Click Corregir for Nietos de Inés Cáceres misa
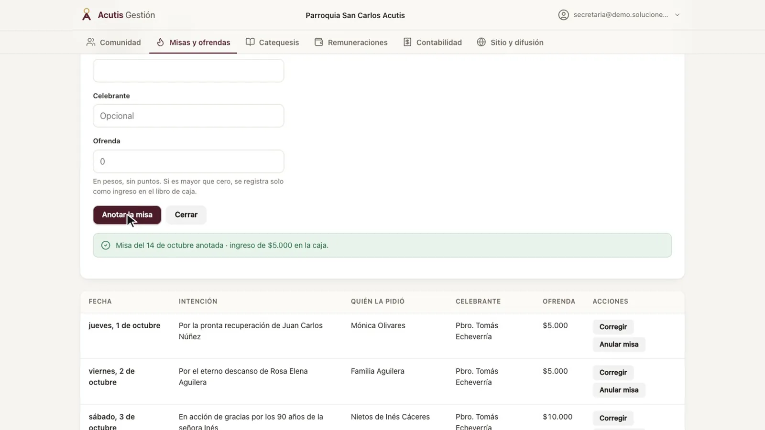This screenshot has height=430, width=765. point(613,418)
